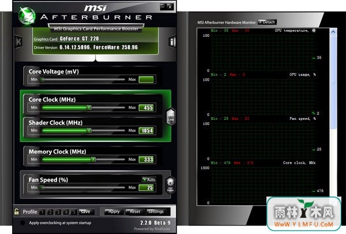Screen dimensions: 346x234
Task: Click the Core Voltage slider track
Action: pyautogui.click(x=83, y=80)
